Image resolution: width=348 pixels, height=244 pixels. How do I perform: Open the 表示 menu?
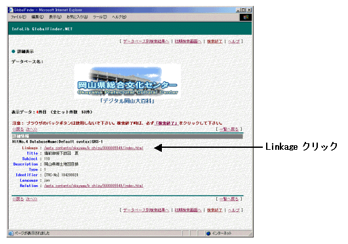[x=55, y=17]
